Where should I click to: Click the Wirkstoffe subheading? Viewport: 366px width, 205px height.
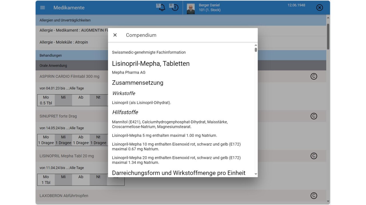point(124,93)
